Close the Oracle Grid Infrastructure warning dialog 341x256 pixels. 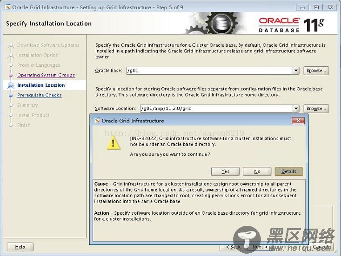click(298, 121)
